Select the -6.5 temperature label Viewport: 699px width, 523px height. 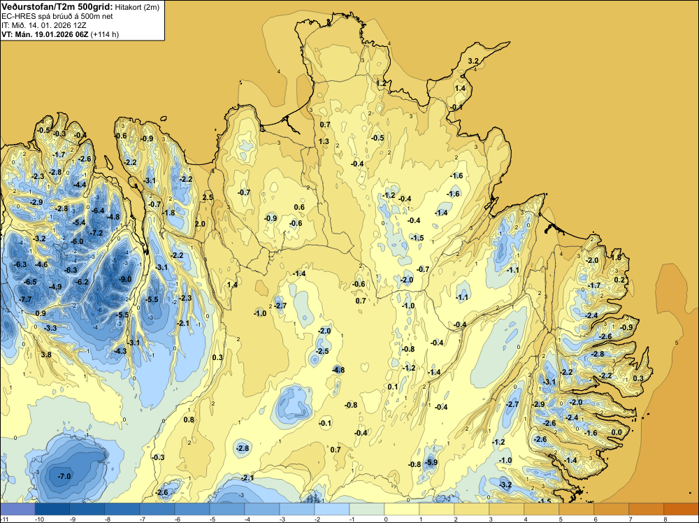coord(30,282)
